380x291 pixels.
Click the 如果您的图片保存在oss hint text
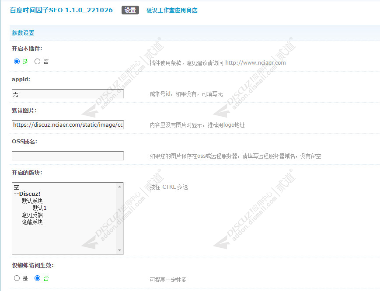click(235, 156)
